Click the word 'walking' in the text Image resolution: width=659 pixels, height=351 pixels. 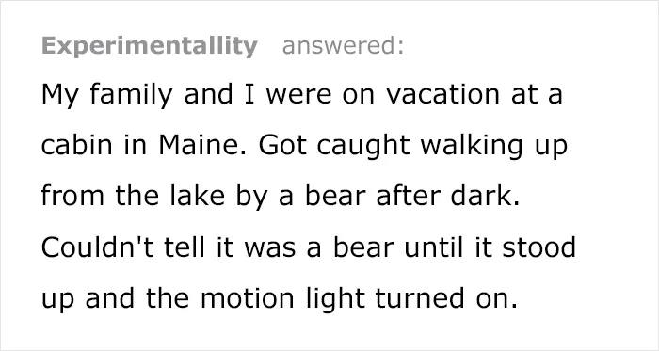click(472, 146)
